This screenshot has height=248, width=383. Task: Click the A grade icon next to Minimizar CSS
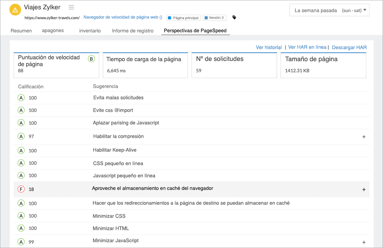[x=21, y=216]
